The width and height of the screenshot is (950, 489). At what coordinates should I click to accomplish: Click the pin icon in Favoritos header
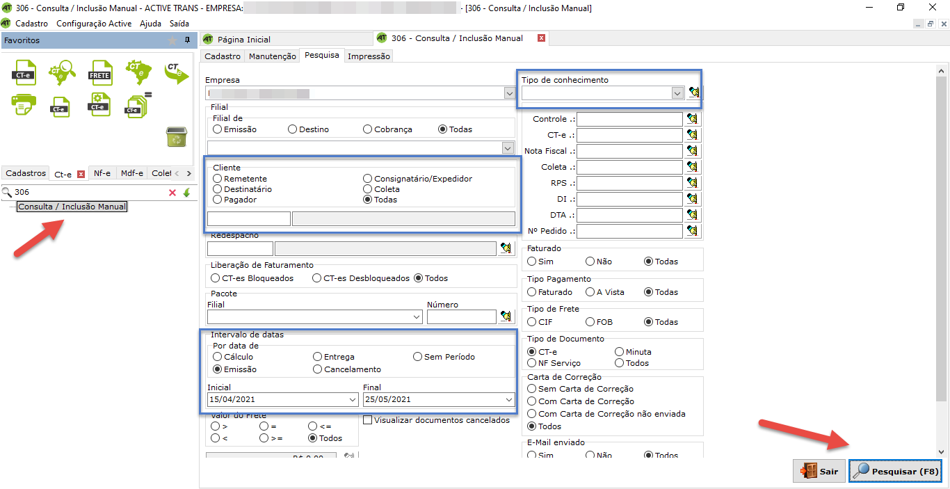(187, 40)
